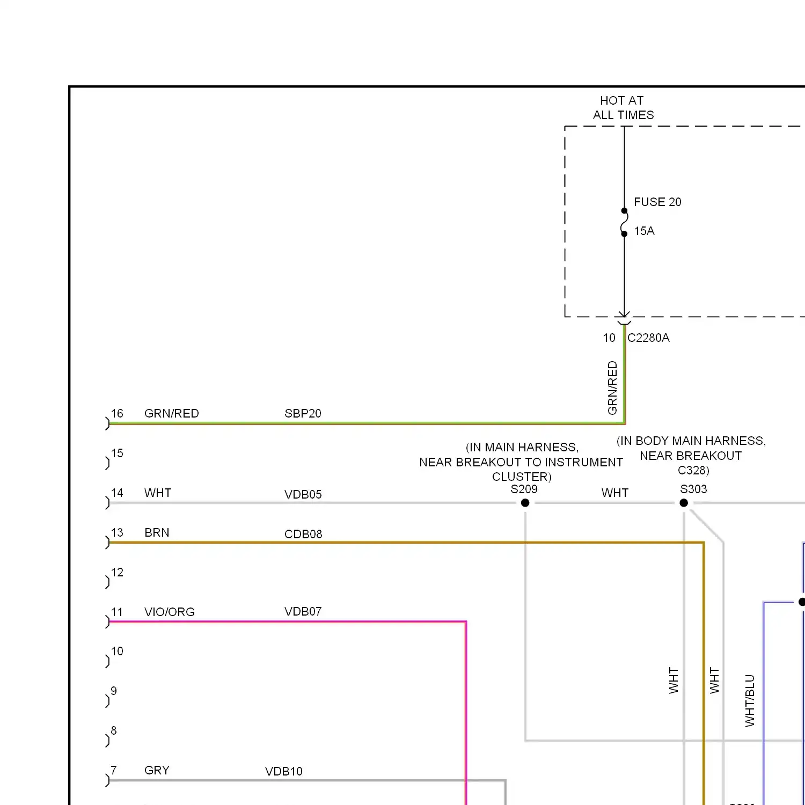Viewport: 805px width, 805px height.
Task: Click circuit code VDB10
Action: (x=284, y=771)
